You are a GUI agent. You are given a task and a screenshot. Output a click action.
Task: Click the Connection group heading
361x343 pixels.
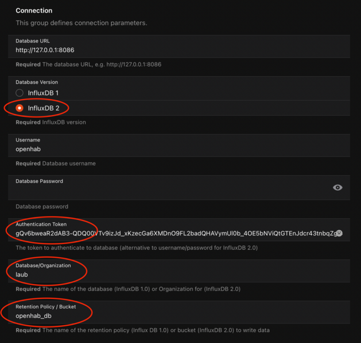[x=34, y=10]
